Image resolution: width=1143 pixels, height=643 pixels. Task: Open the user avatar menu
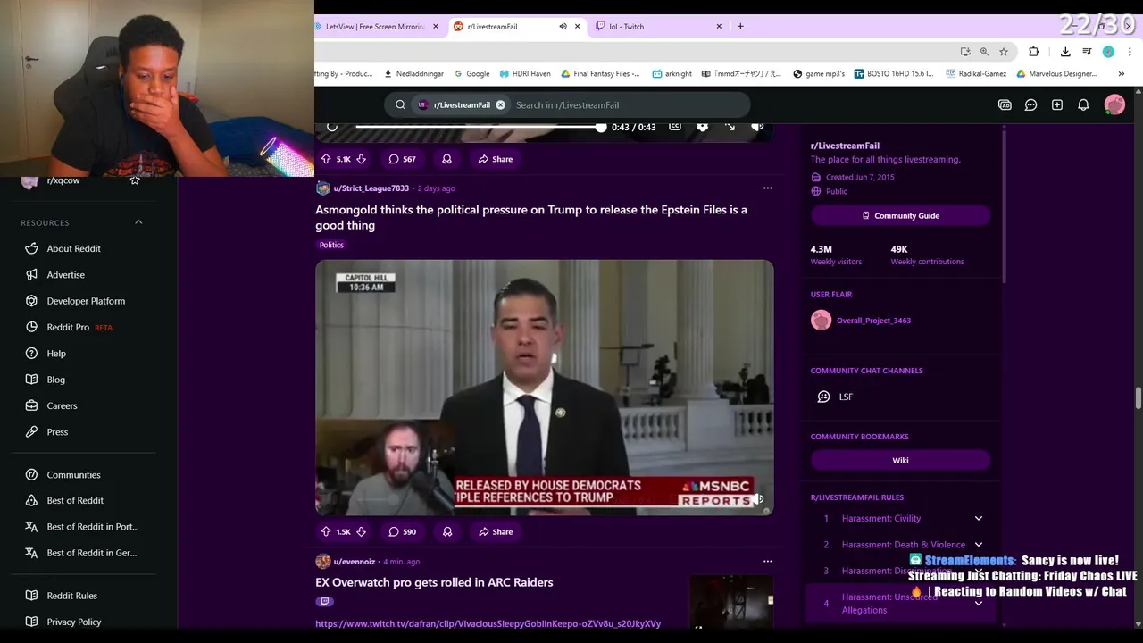coord(1114,104)
